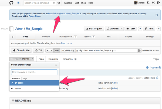This screenshot has height=109, width=162.
Task: Click the star count badge
Action: tap(140, 29)
